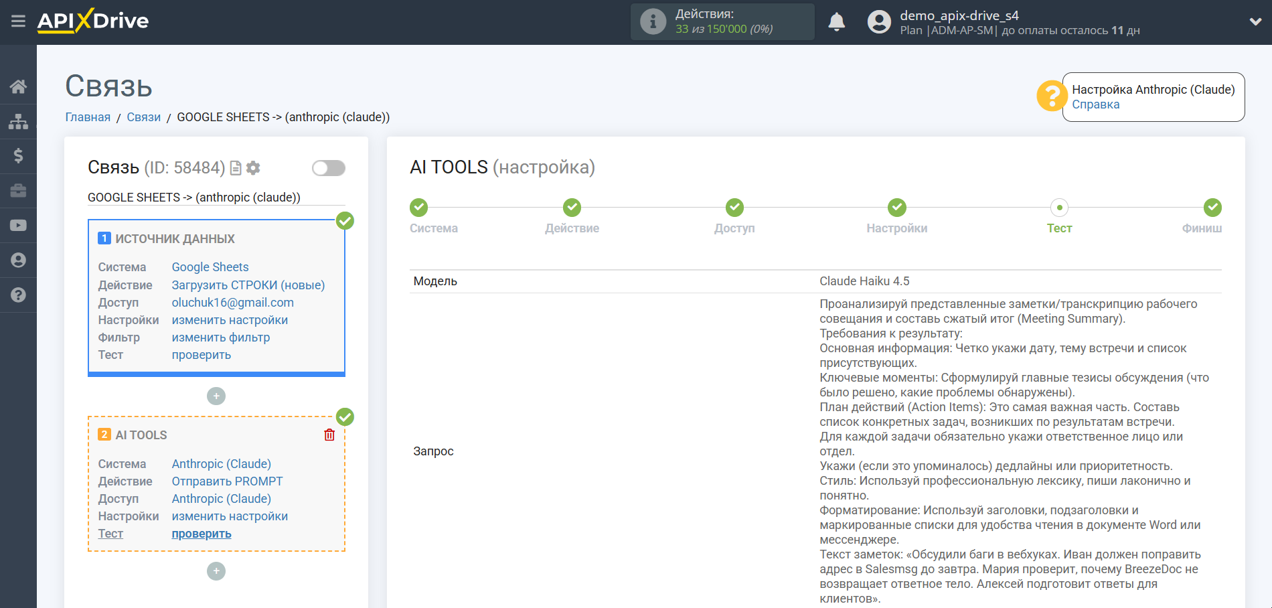Image resolution: width=1272 pixels, height=608 pixels.
Task: Open the Справка help link
Action: tap(1095, 104)
